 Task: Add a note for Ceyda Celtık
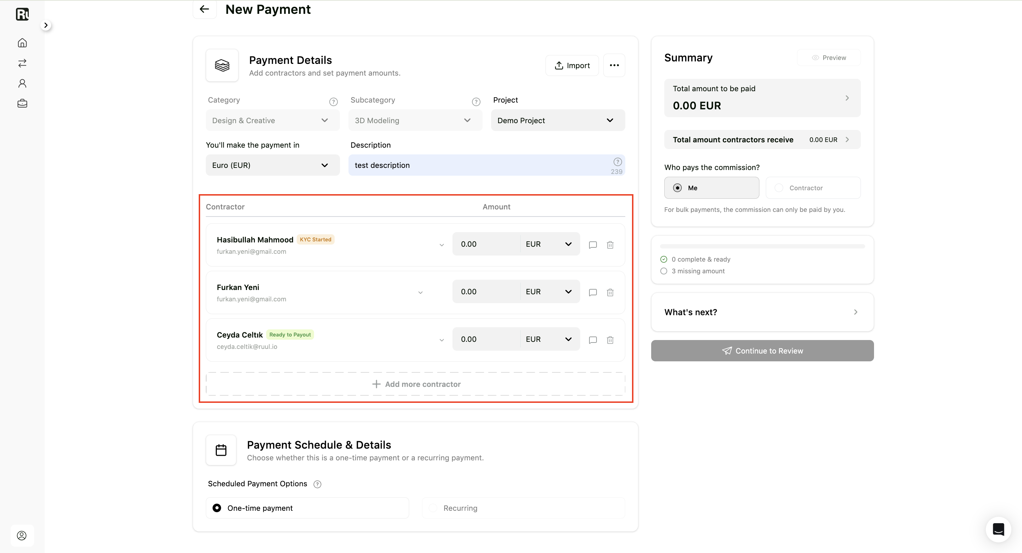click(593, 340)
